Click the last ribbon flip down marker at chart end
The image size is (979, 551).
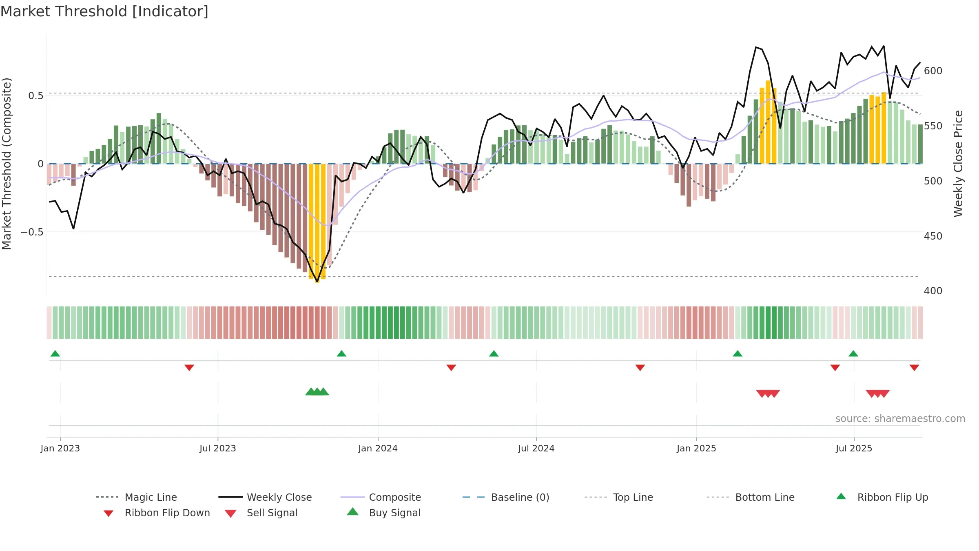click(914, 368)
